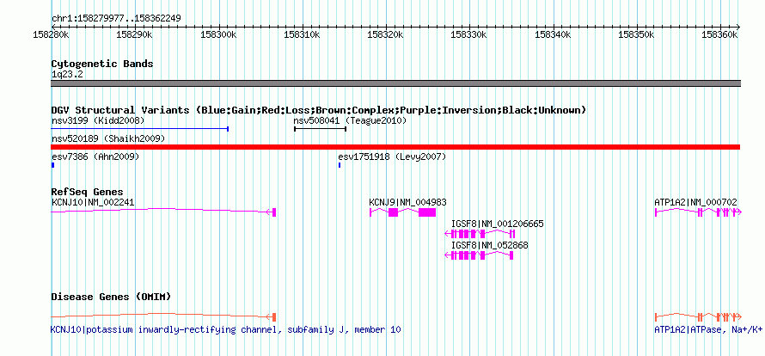The image size is (765, 356).
Task: Open variant label esv7386 (Ahn2009)
Action: pos(95,157)
